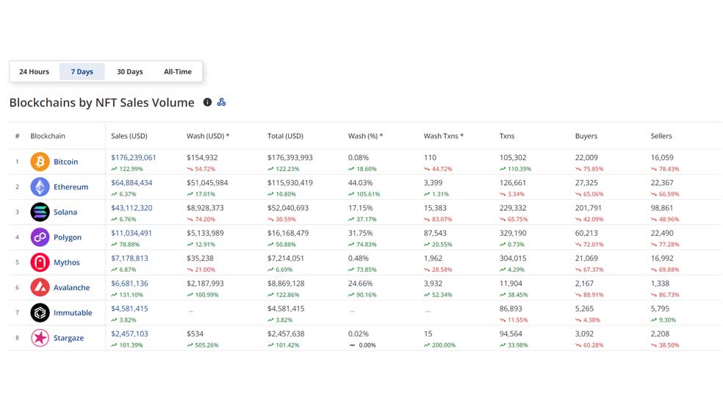Open the Polygon blockchain link
This screenshot has height=407, width=723.
(x=68, y=237)
